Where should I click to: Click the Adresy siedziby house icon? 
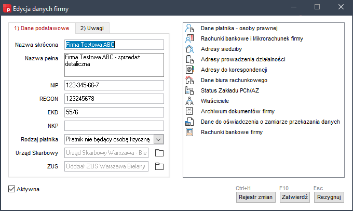pyautogui.click(x=189, y=49)
